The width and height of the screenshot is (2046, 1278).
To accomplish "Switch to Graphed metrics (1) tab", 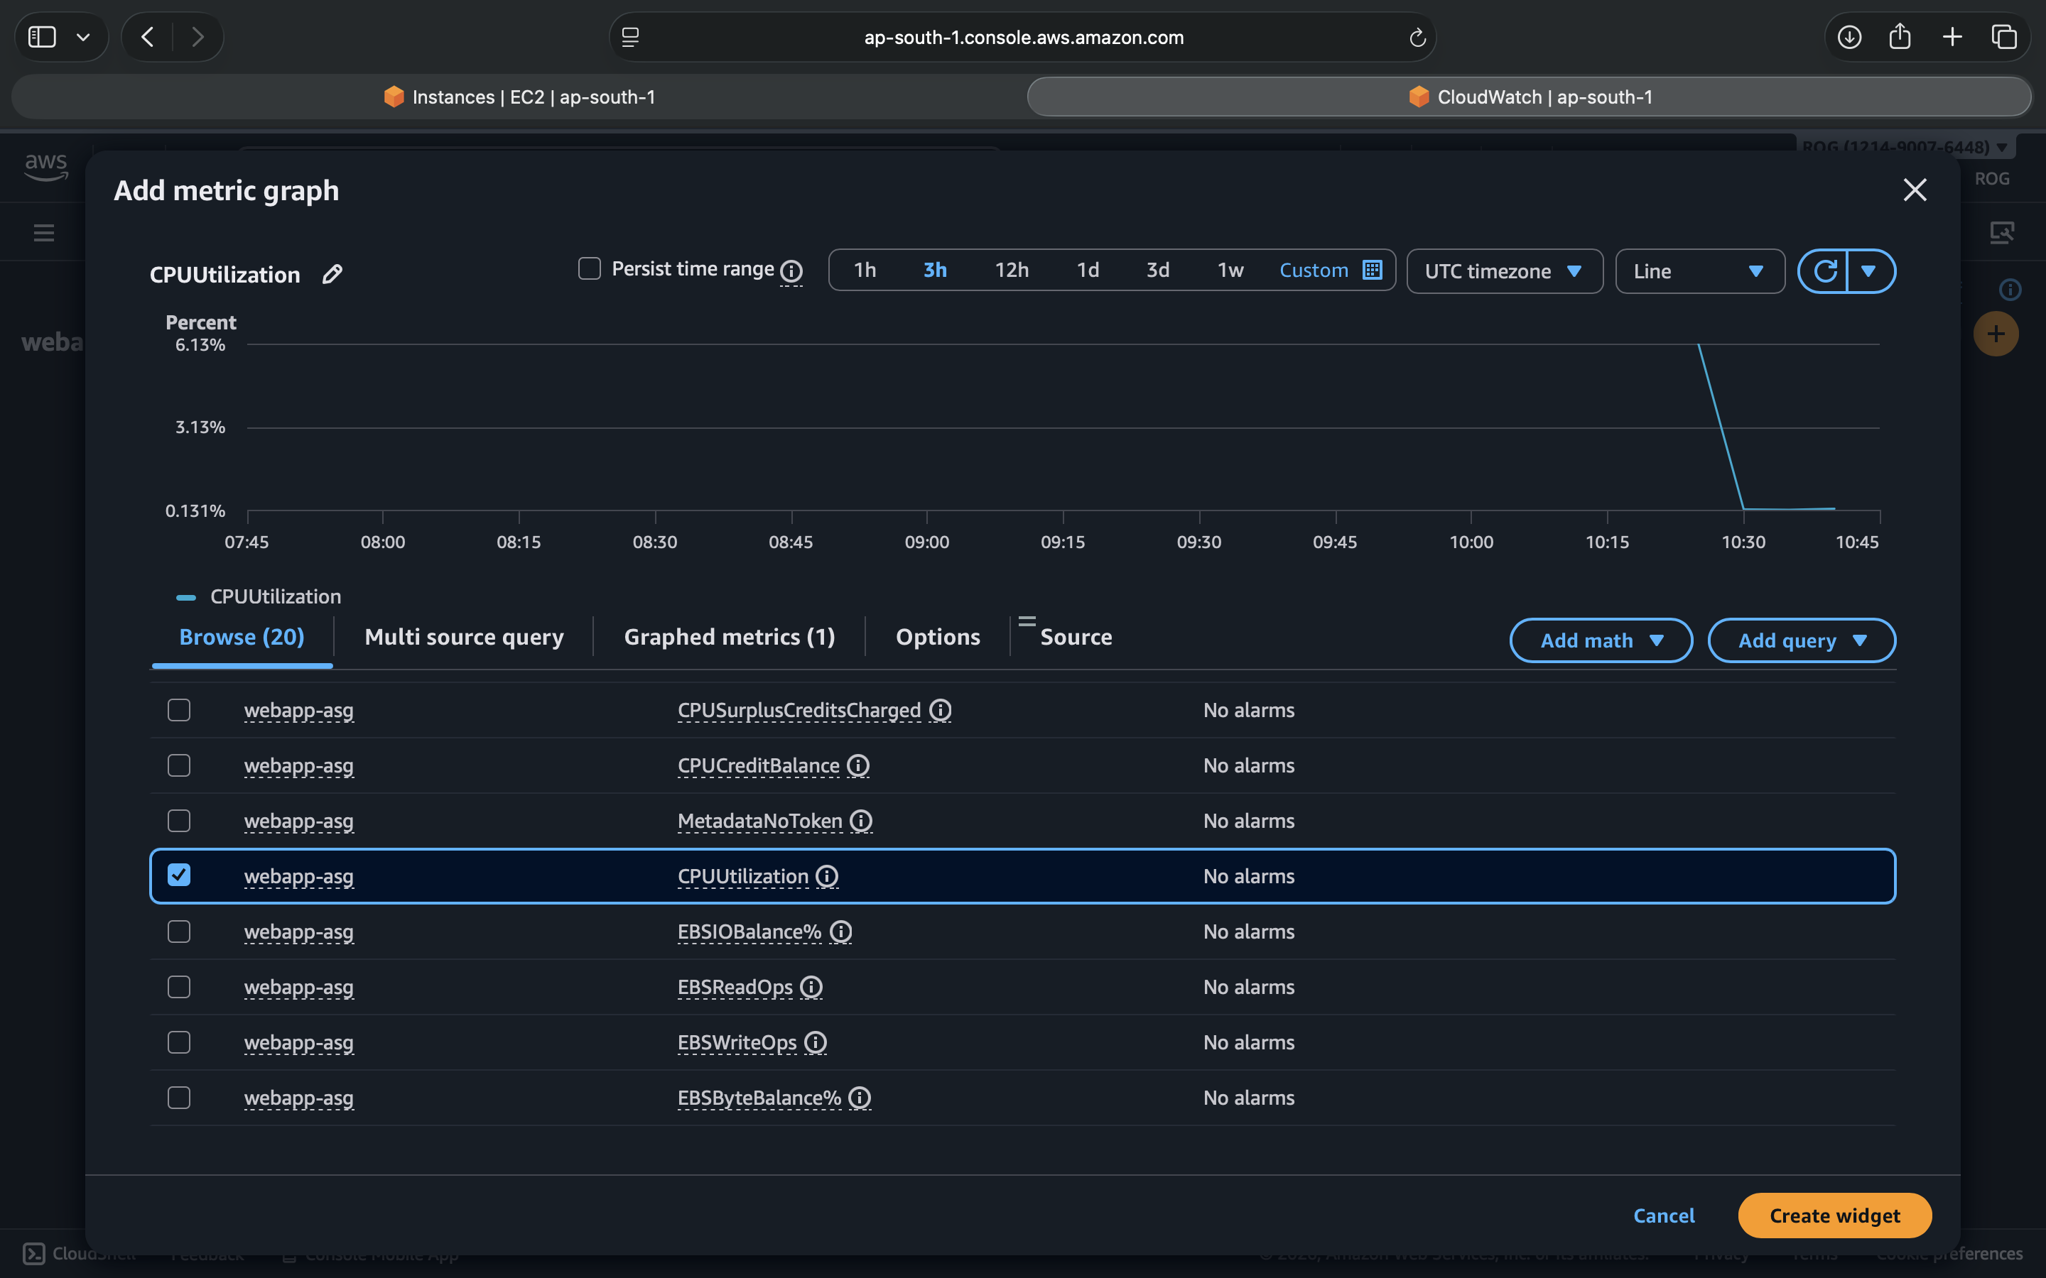I will point(729,636).
